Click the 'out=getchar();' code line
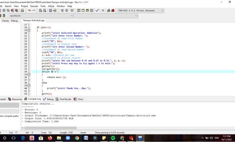This screenshot has width=235, height=142. pos(51,69)
